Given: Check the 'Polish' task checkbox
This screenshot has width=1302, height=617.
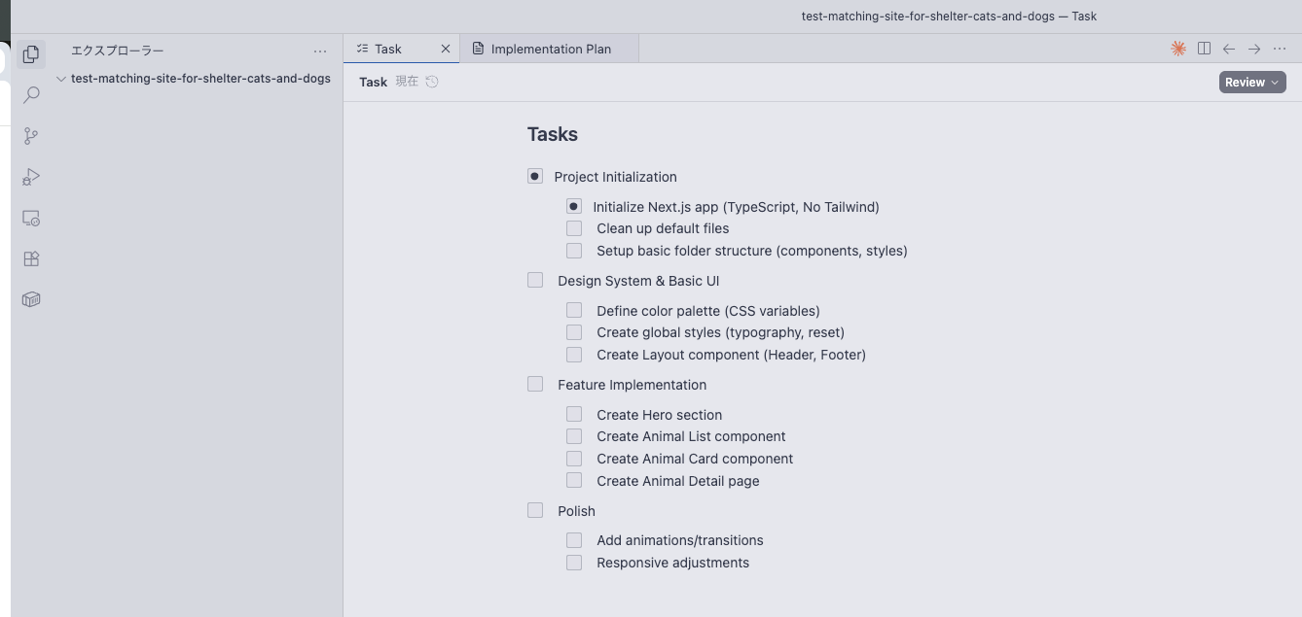Looking at the screenshot, I should (x=535, y=510).
